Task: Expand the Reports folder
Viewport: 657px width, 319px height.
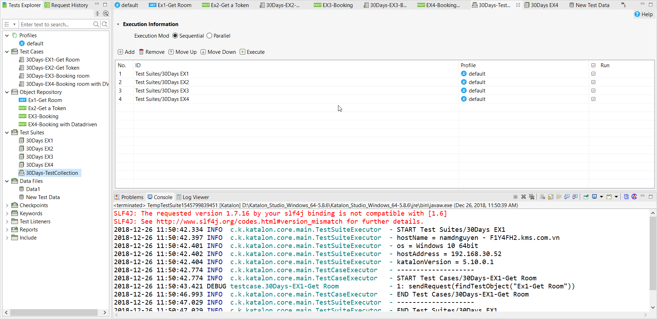Action: pos(7,230)
